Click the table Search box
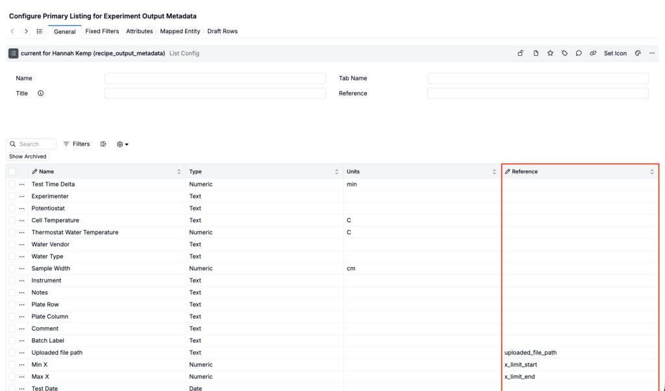 (31, 144)
